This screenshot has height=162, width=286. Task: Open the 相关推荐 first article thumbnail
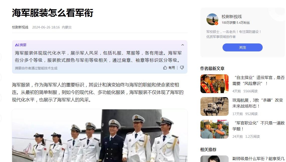click(x=214, y=159)
